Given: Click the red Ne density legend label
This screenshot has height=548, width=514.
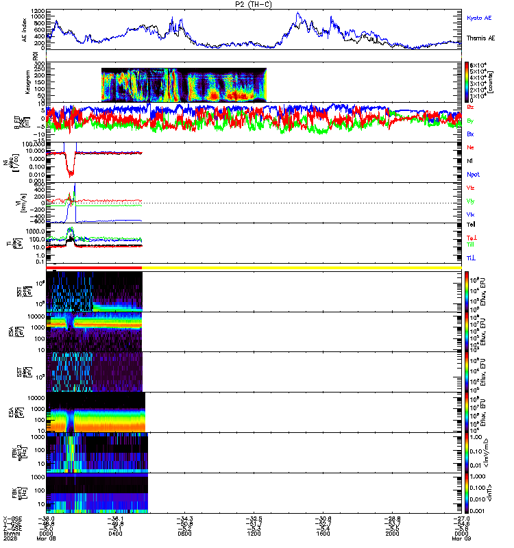Looking at the screenshot, I should click(x=470, y=147).
